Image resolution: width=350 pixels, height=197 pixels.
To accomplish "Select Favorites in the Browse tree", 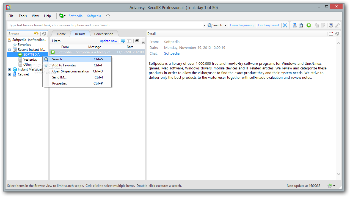I will click(24, 45).
